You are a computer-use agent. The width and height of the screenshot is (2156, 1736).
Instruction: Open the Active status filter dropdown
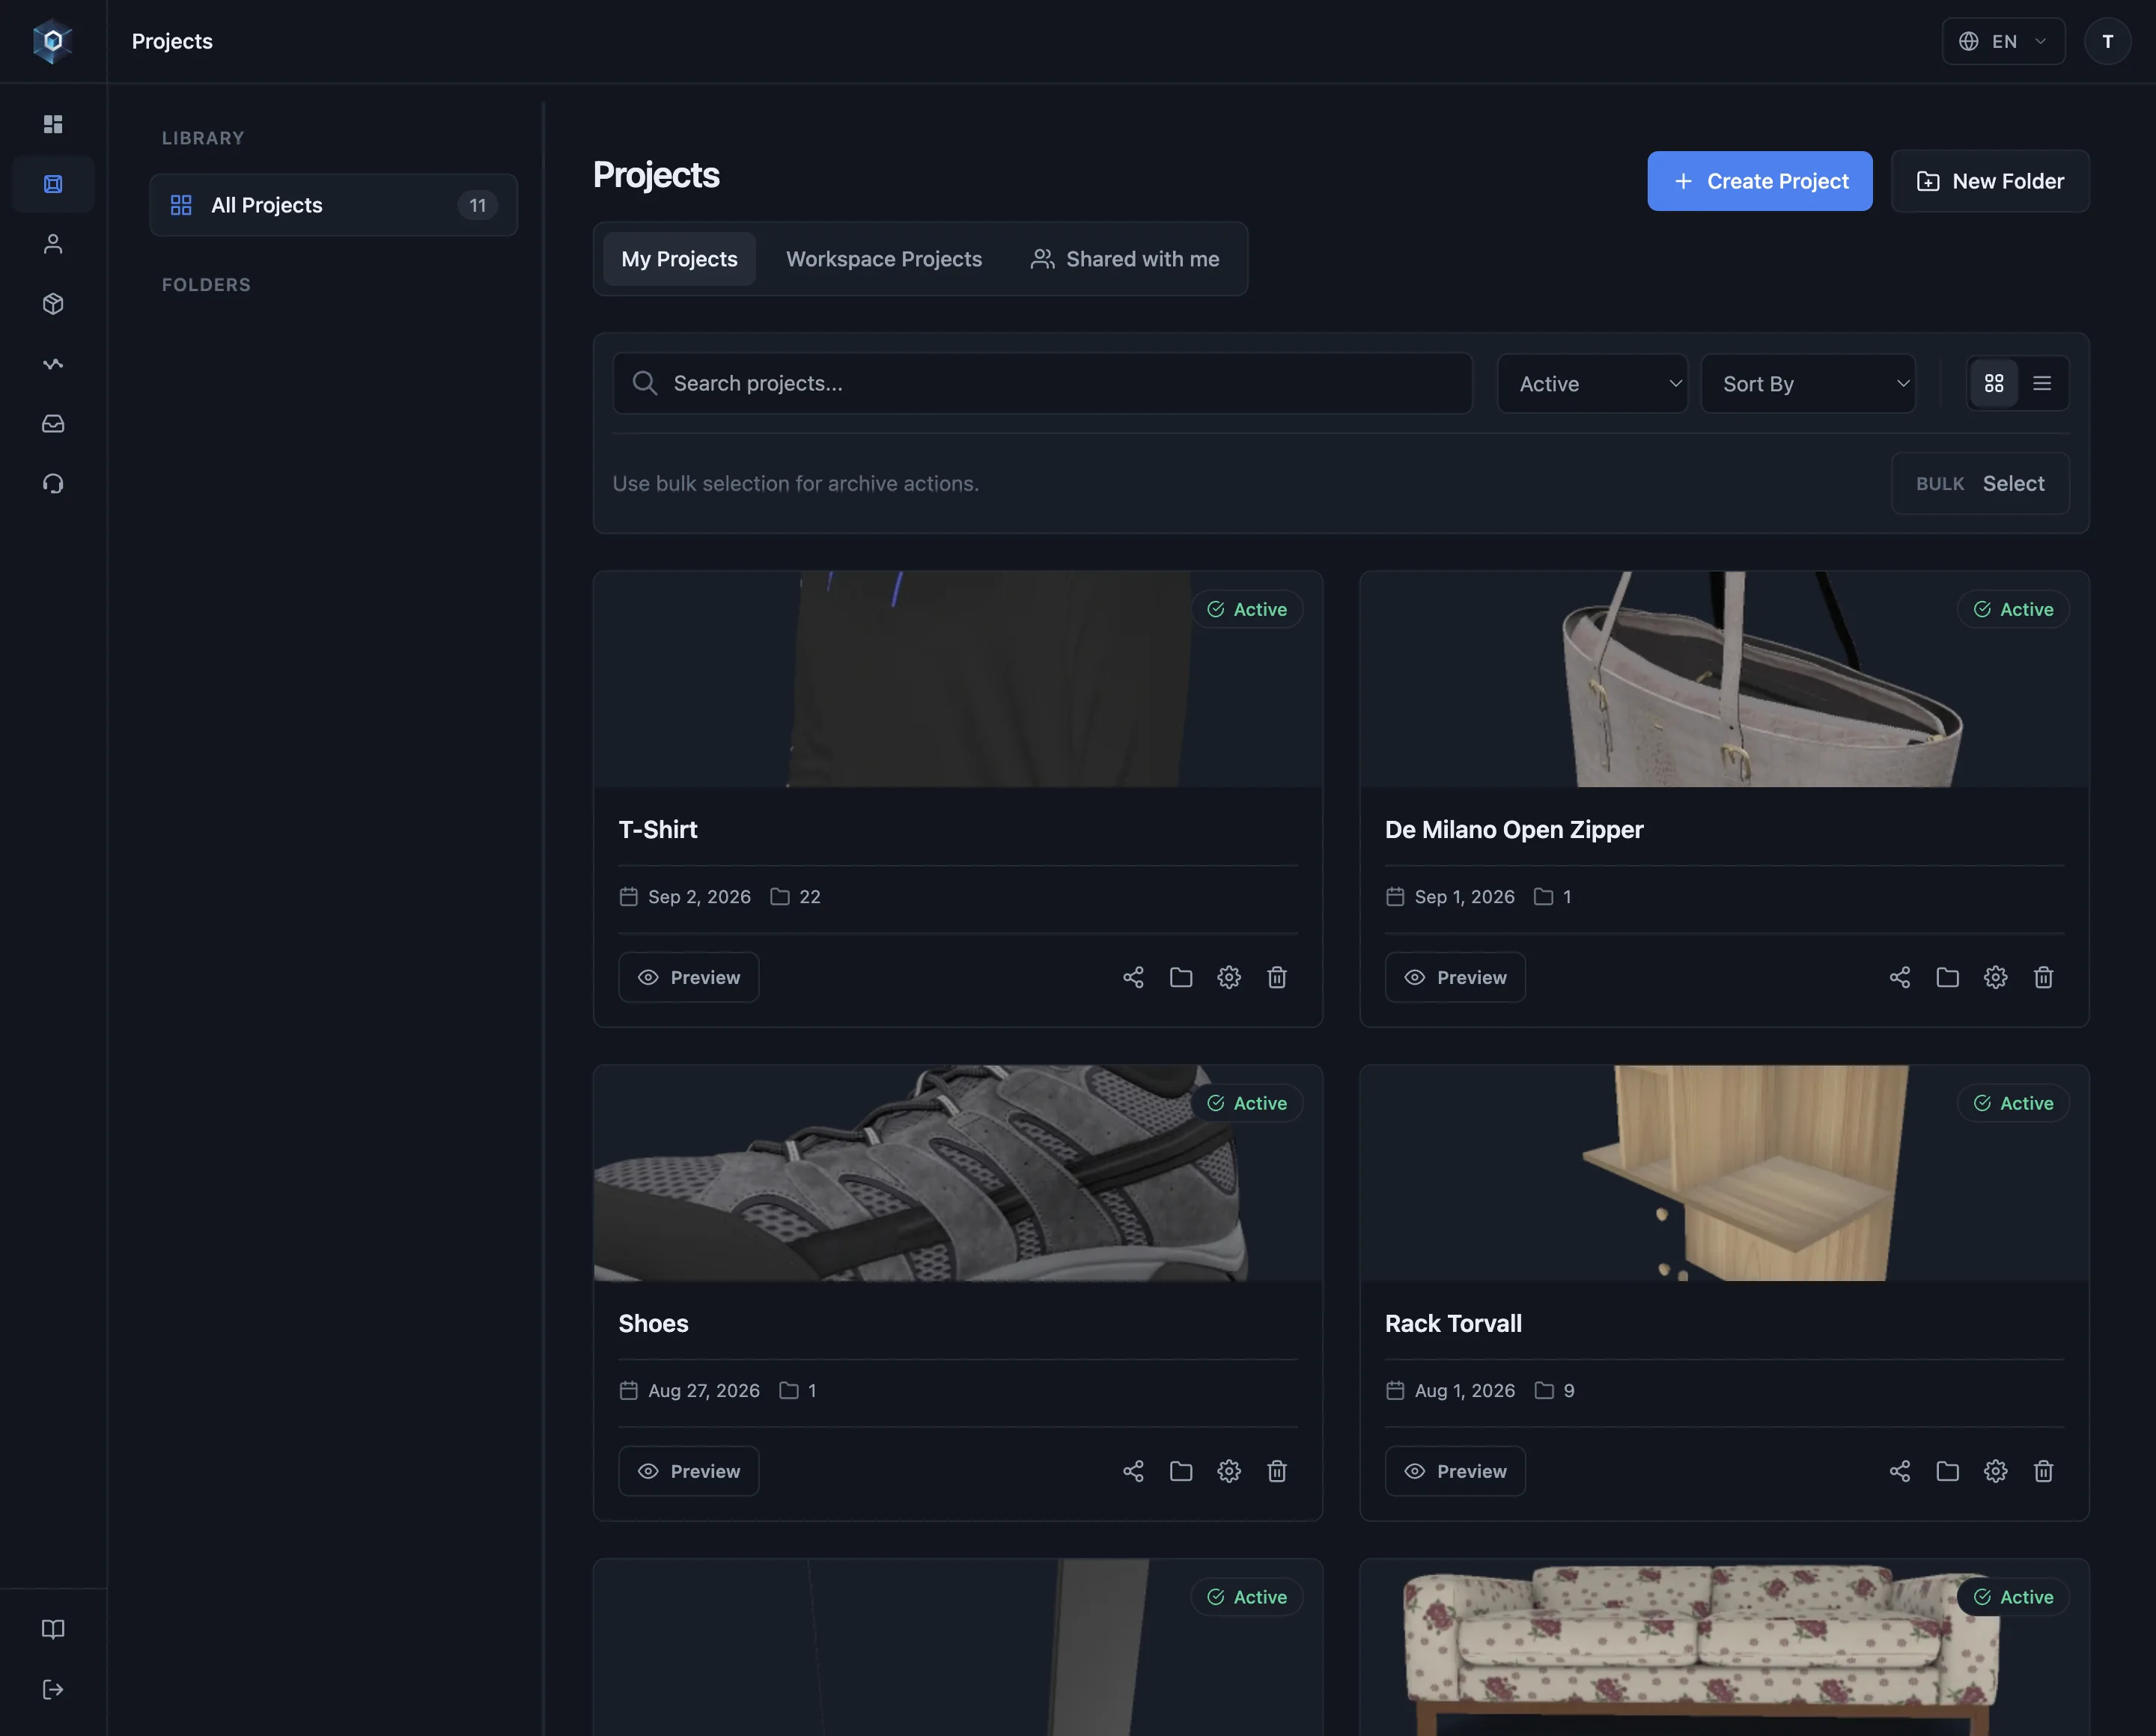tap(1592, 384)
